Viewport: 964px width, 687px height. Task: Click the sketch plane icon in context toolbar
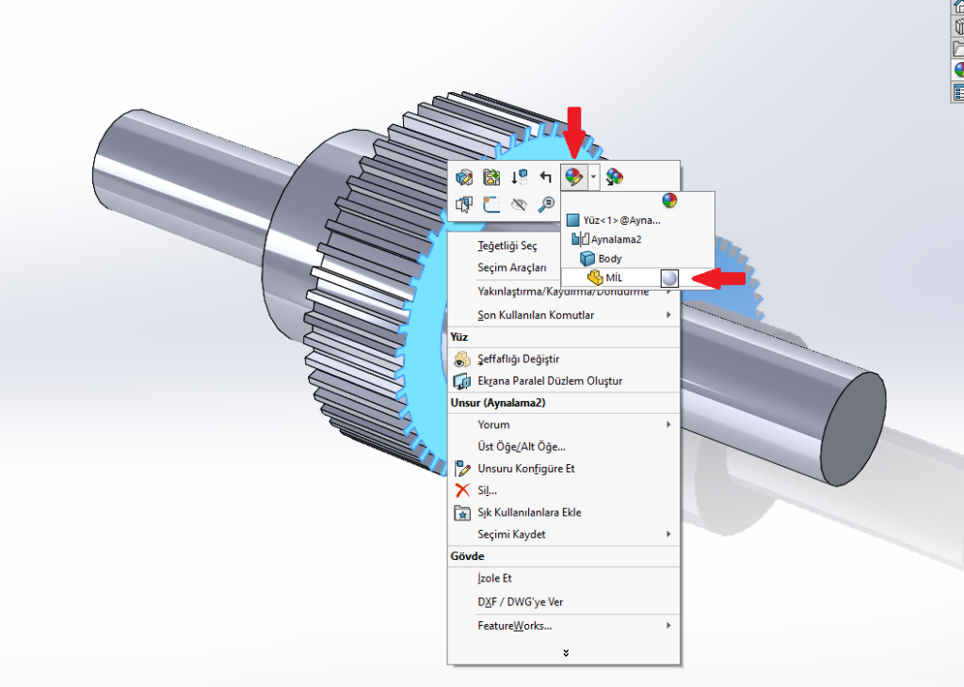point(490,203)
